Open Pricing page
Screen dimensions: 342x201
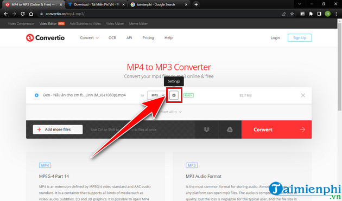tap(148, 38)
